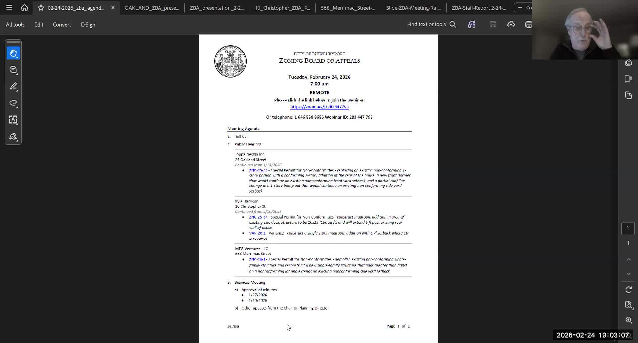Click the All tools button
The width and height of the screenshot is (638, 343).
pos(15,24)
